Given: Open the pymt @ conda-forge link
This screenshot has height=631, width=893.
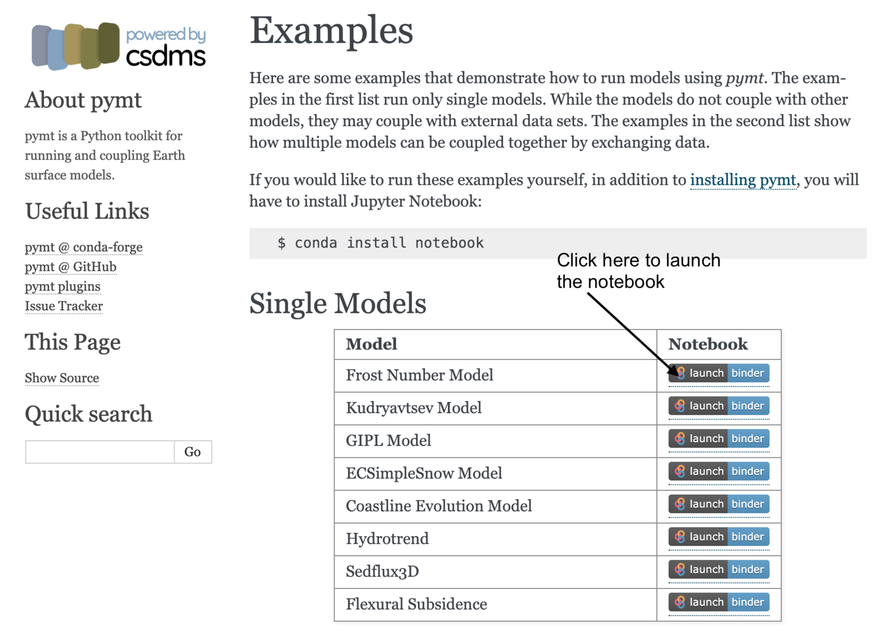Looking at the screenshot, I should point(84,247).
